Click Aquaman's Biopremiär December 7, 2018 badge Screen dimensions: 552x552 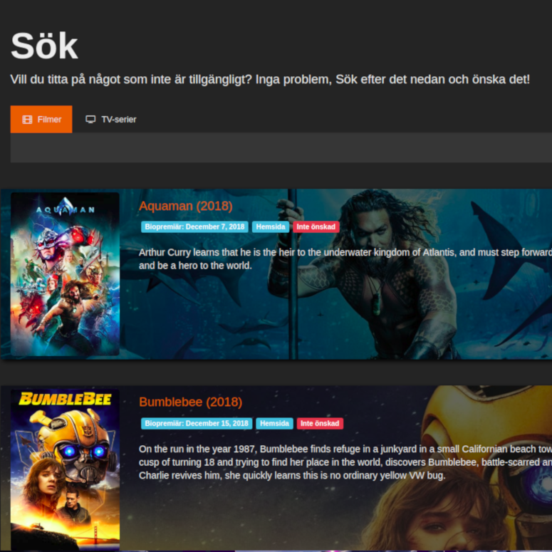(194, 226)
